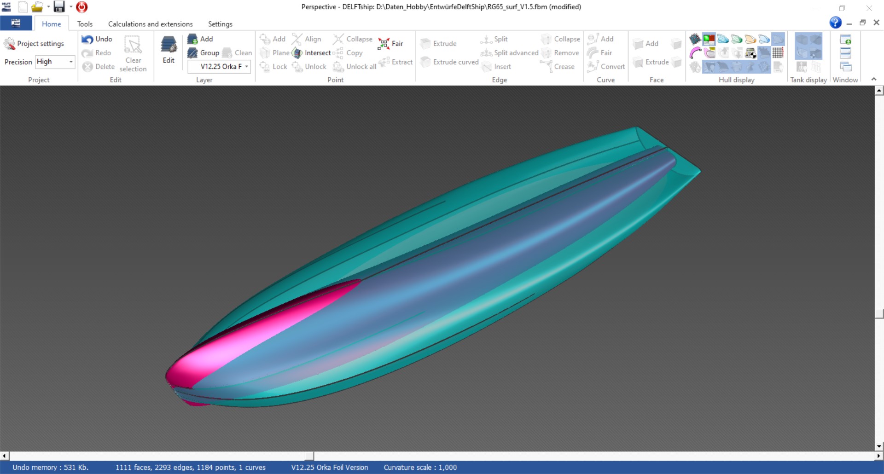Viewport: 884px width, 474px height.
Task: Click the red power exit icon
Action: [x=82, y=7]
